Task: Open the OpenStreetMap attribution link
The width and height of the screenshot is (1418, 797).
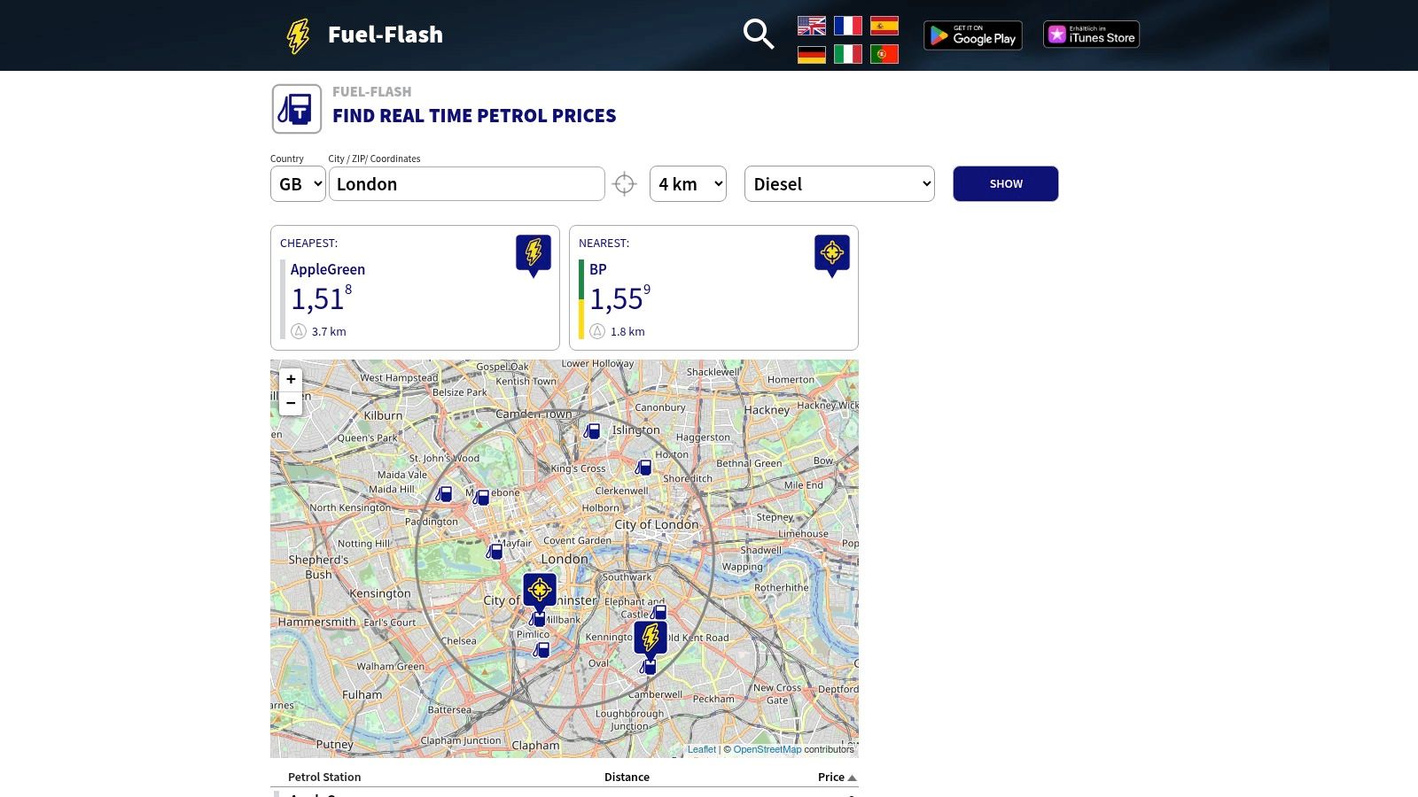Action: click(767, 749)
